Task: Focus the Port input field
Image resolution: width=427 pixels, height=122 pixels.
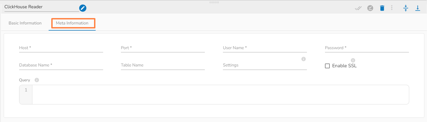Action: (163, 48)
